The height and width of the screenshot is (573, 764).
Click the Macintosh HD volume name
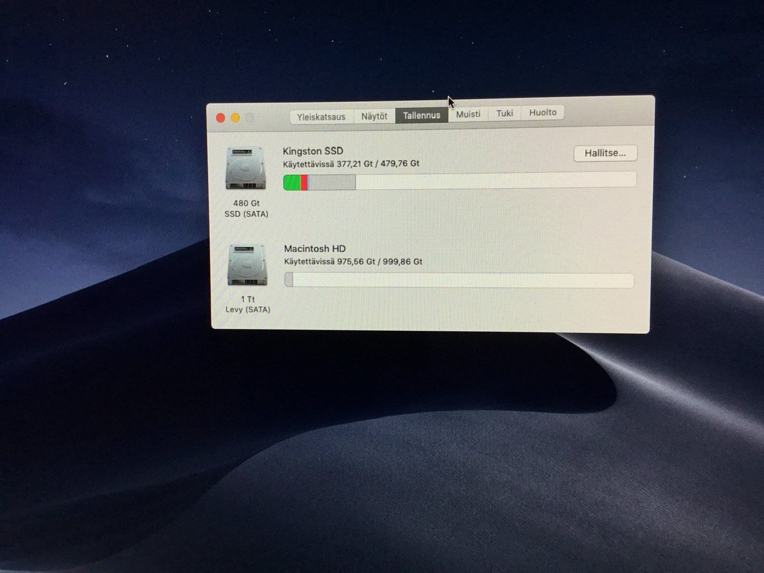pyautogui.click(x=315, y=249)
